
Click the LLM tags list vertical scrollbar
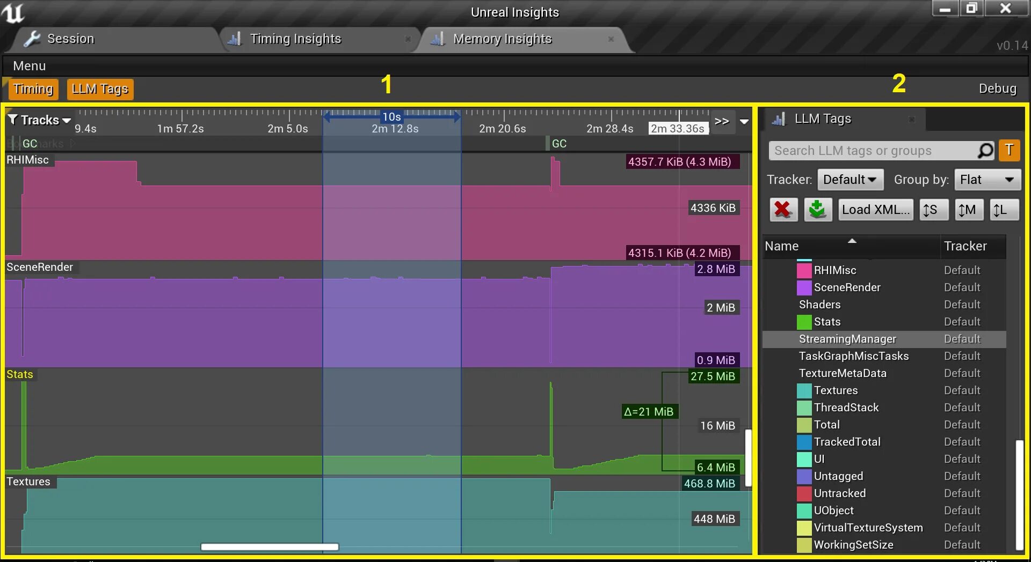1020,494
